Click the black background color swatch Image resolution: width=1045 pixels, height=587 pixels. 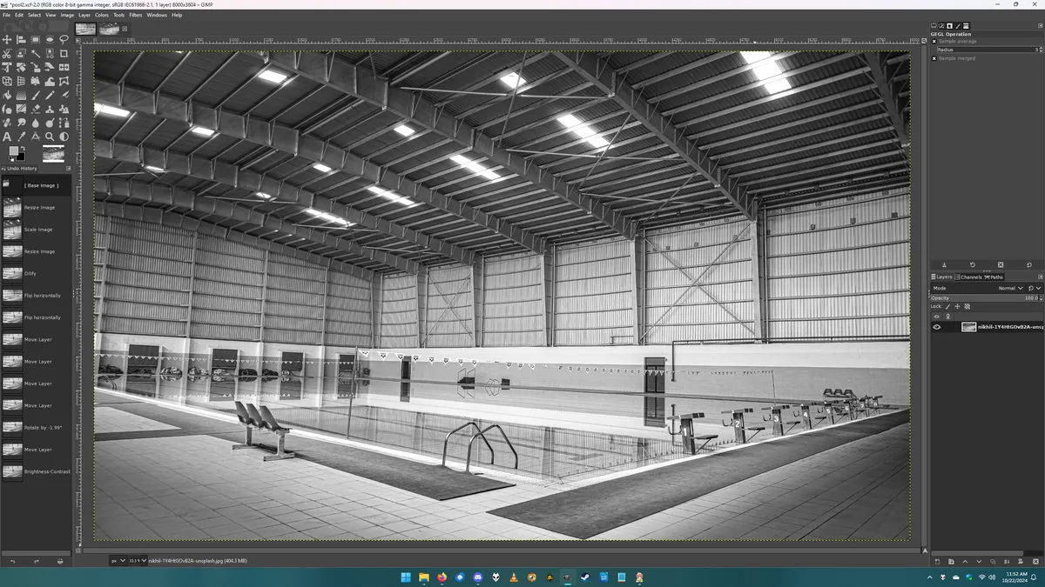pos(21,157)
